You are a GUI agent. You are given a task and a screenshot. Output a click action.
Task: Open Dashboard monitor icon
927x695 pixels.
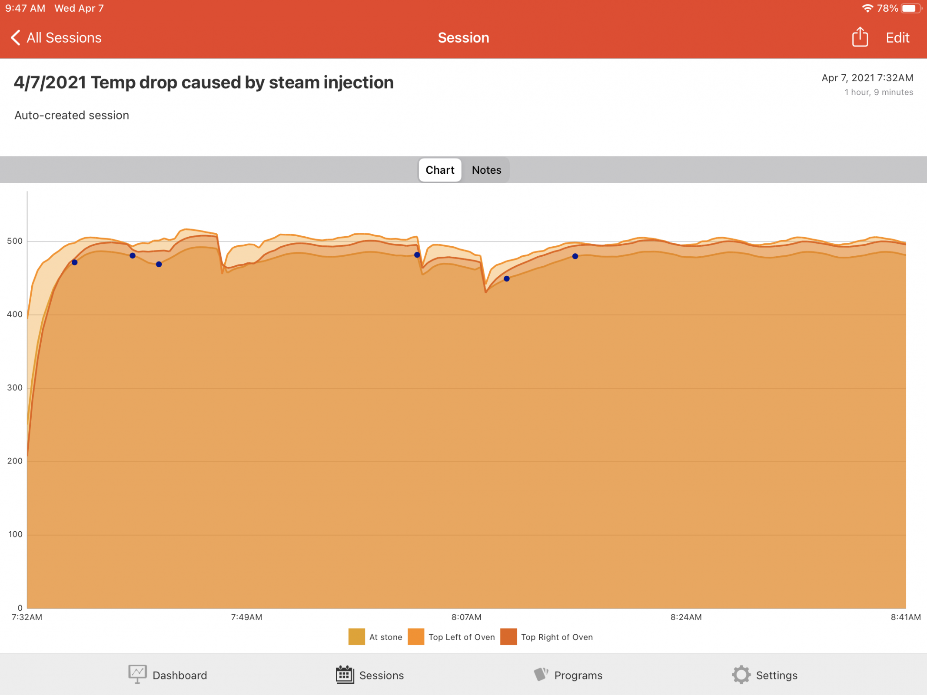point(137,674)
